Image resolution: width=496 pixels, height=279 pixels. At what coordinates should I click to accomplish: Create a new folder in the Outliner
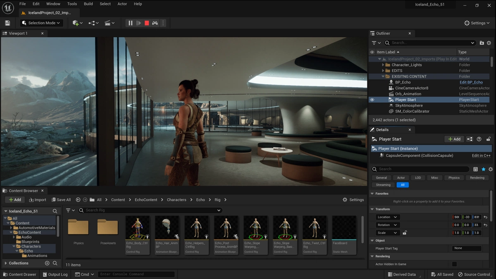point(482,43)
